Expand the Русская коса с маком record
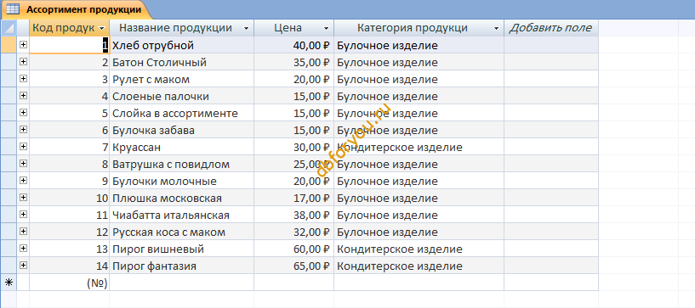695x308 pixels. pyautogui.click(x=23, y=231)
